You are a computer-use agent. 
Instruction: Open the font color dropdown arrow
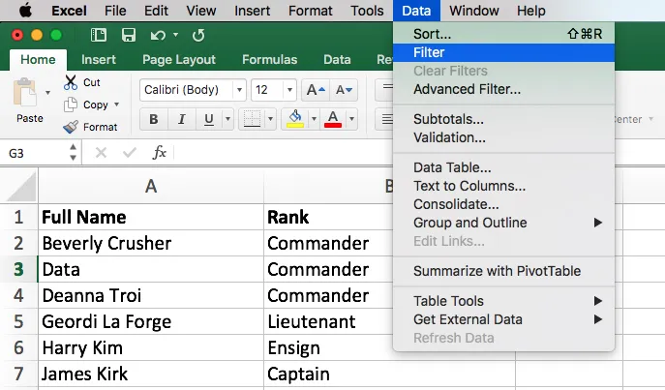(351, 119)
